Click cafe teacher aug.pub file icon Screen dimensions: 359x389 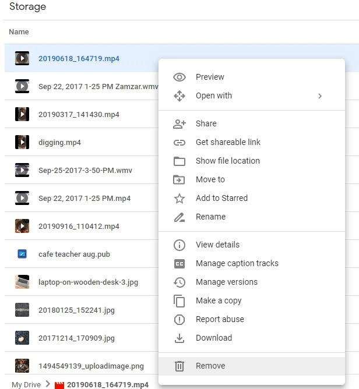coord(22,254)
